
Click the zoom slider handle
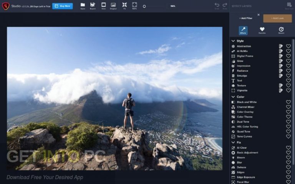[144, 7]
